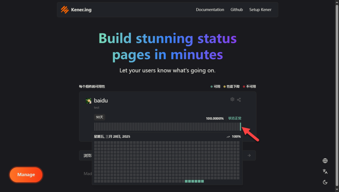
Task: Click the Kener.ing brand name
Action: click(x=81, y=10)
